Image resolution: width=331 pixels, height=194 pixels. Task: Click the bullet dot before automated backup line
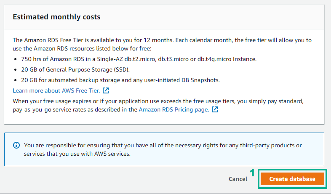click(16, 80)
